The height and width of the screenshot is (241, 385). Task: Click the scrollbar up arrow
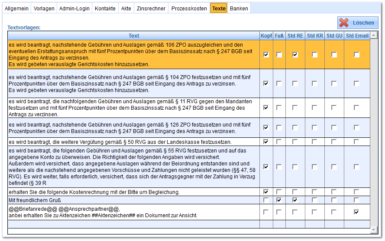[374, 35]
